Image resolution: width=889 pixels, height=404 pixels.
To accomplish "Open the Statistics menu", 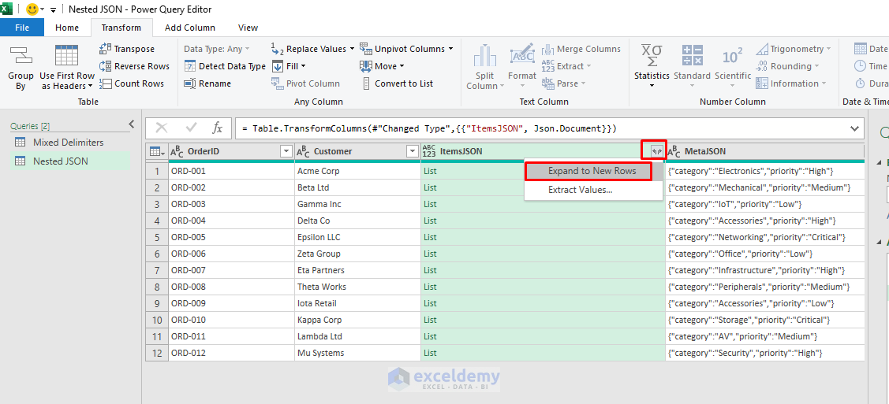I will point(652,66).
